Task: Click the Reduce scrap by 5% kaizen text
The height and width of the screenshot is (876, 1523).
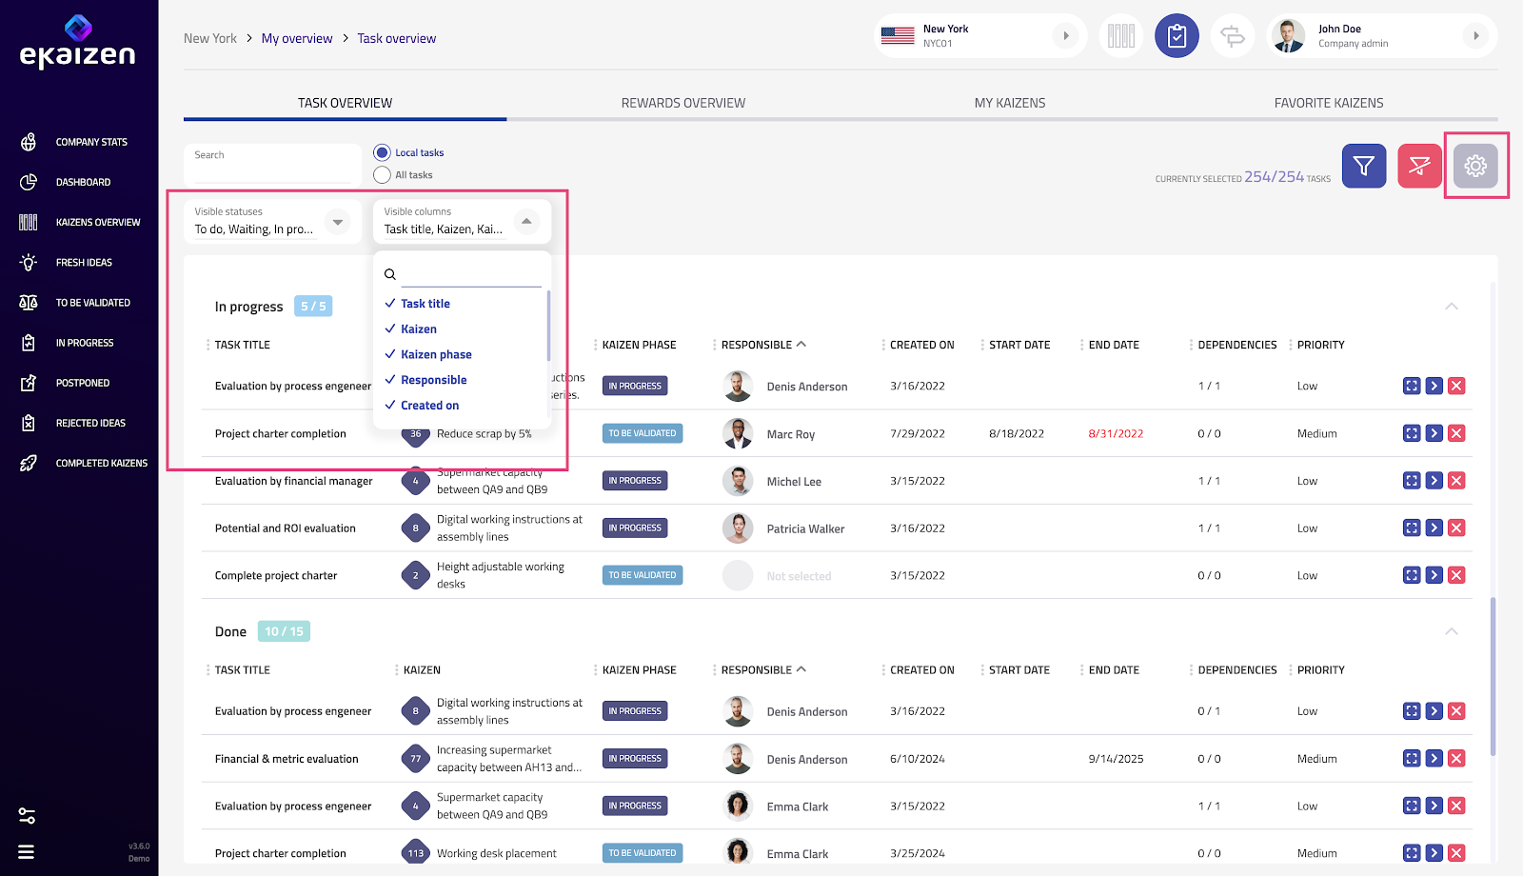Action: click(x=485, y=434)
